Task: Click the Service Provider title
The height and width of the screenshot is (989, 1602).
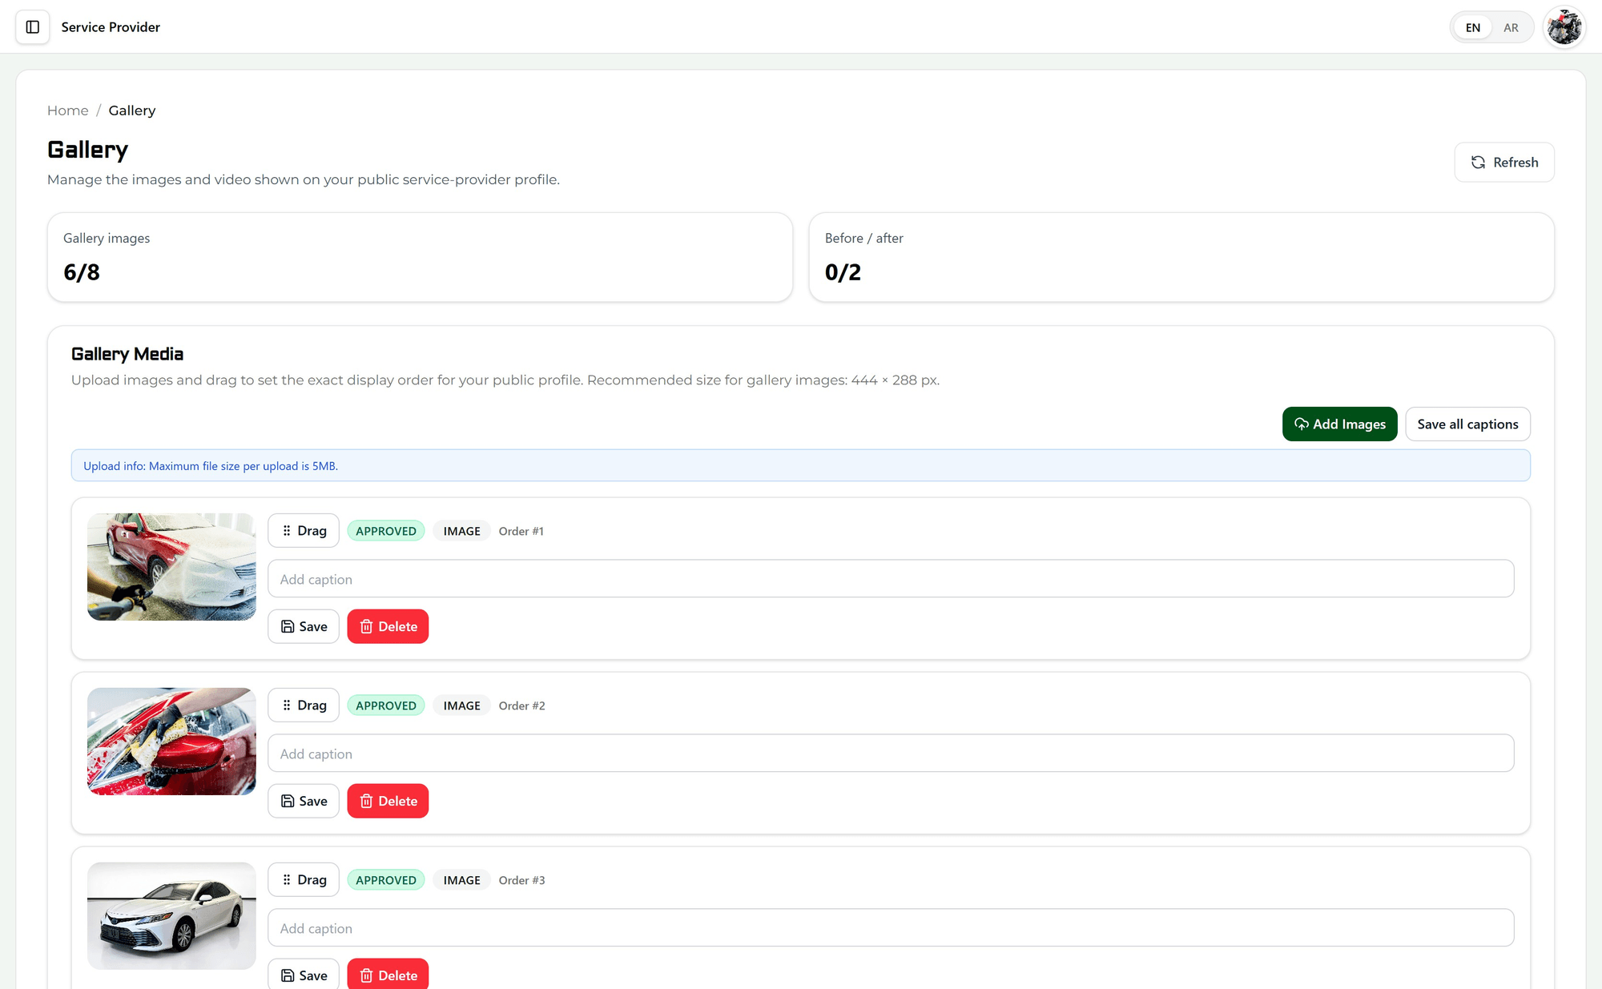Action: pyautogui.click(x=111, y=27)
